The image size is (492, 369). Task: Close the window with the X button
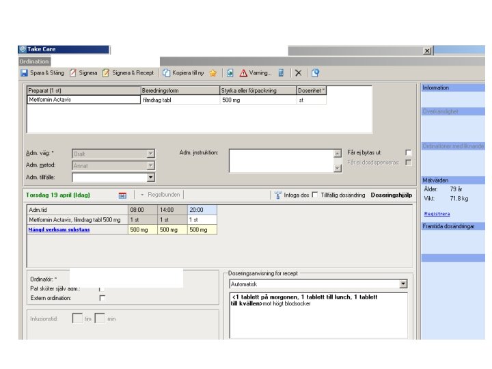pyautogui.click(x=427, y=51)
